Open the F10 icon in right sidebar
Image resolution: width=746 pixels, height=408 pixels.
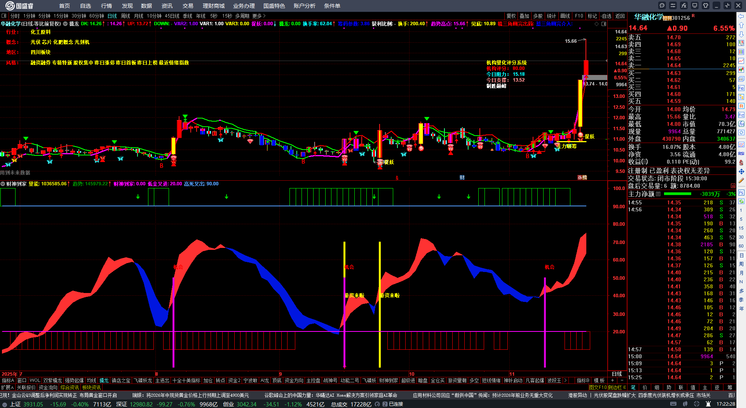(741, 88)
